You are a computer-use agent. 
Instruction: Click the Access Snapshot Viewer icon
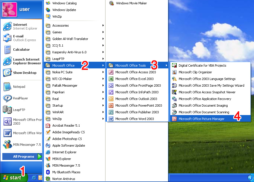[174, 92]
